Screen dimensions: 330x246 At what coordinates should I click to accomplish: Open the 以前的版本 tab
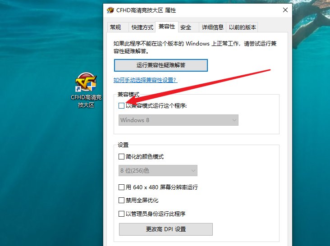coord(242,27)
